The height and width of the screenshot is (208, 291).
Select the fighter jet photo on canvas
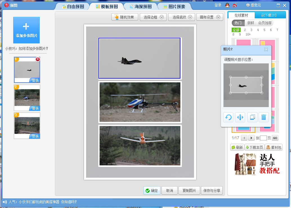coord(139,58)
